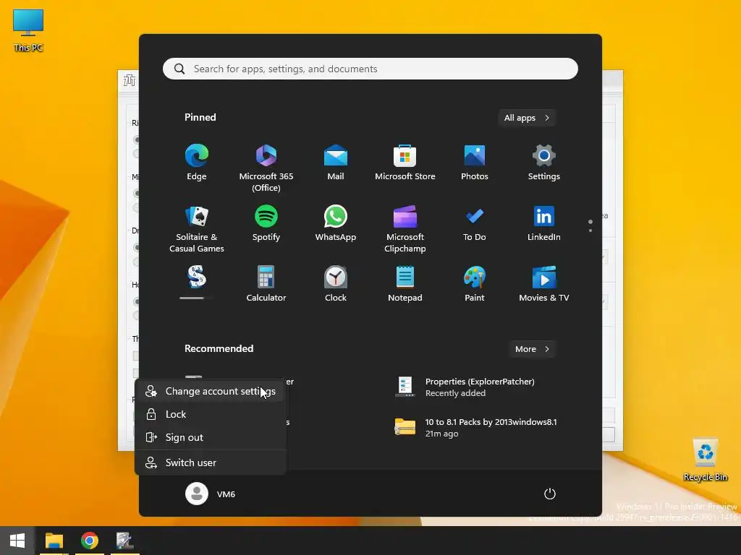Image resolution: width=741 pixels, height=555 pixels.
Task: Open Google Chrome from taskbar
Action: [x=89, y=541]
